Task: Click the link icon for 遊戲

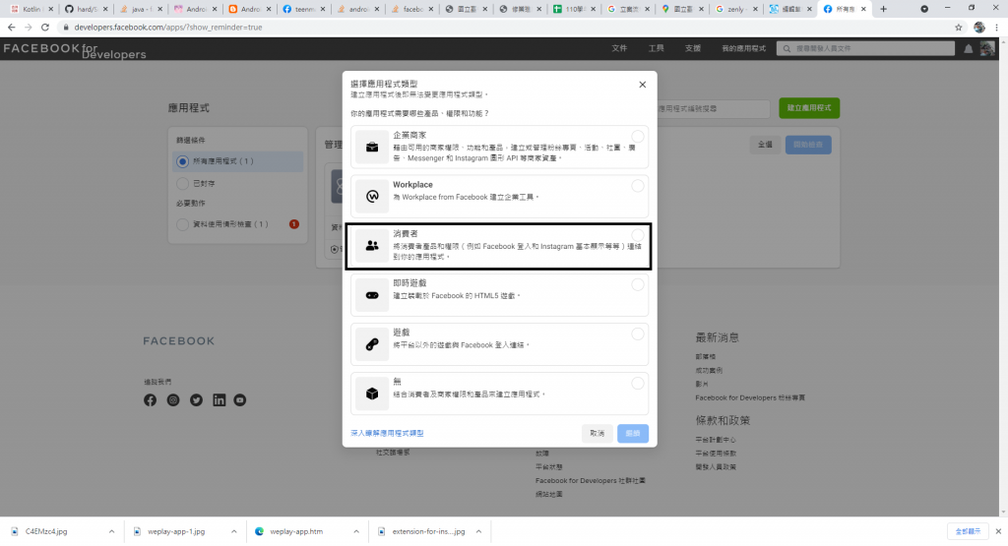Action: (x=372, y=345)
